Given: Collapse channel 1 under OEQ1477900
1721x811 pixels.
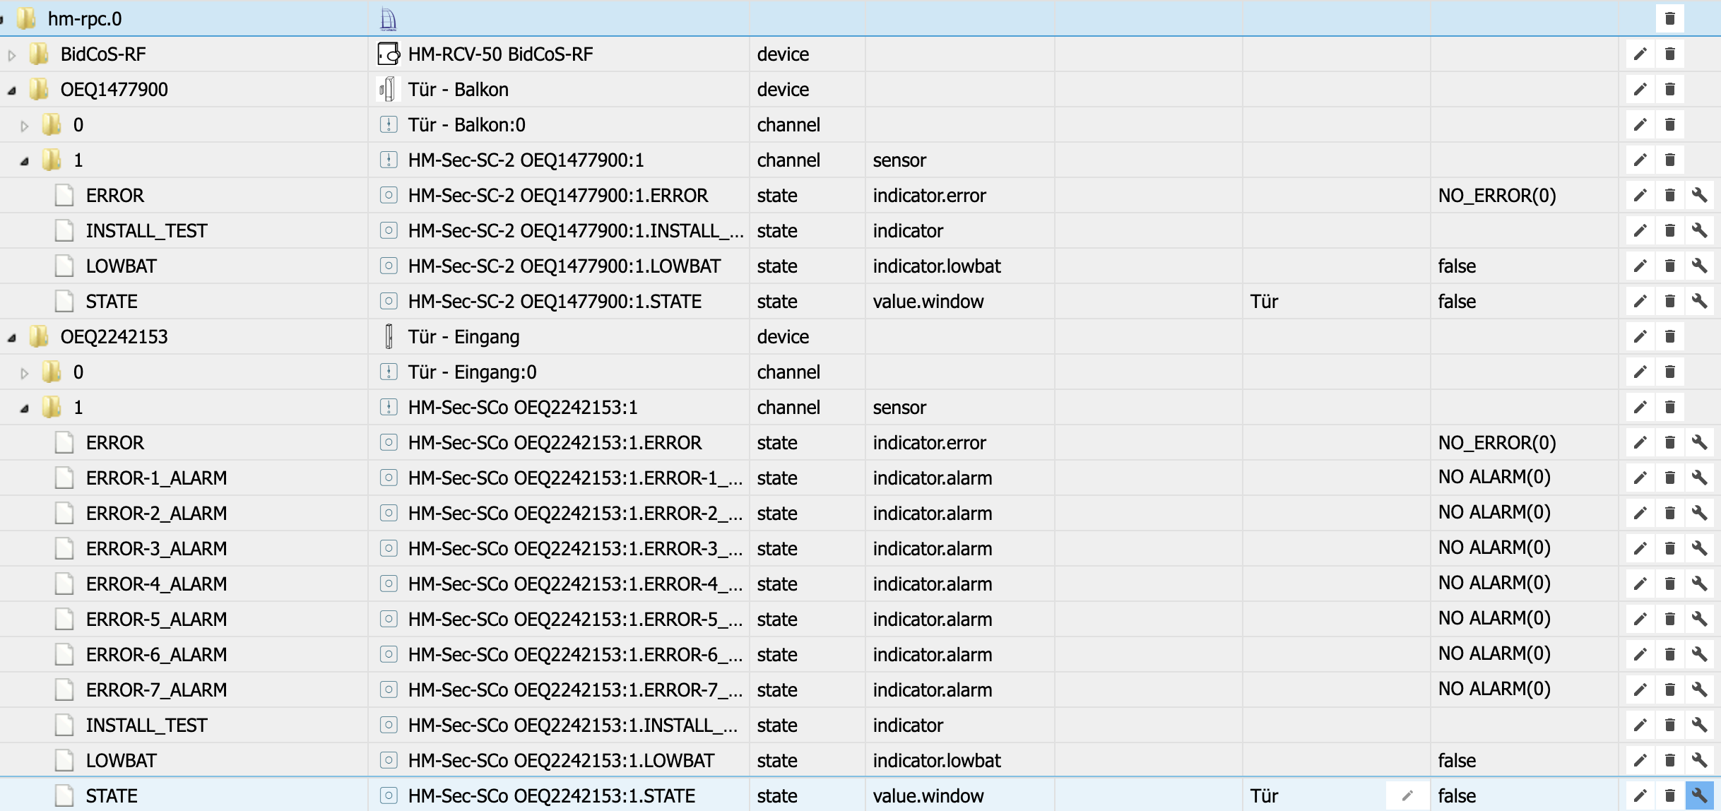Looking at the screenshot, I should (25, 161).
